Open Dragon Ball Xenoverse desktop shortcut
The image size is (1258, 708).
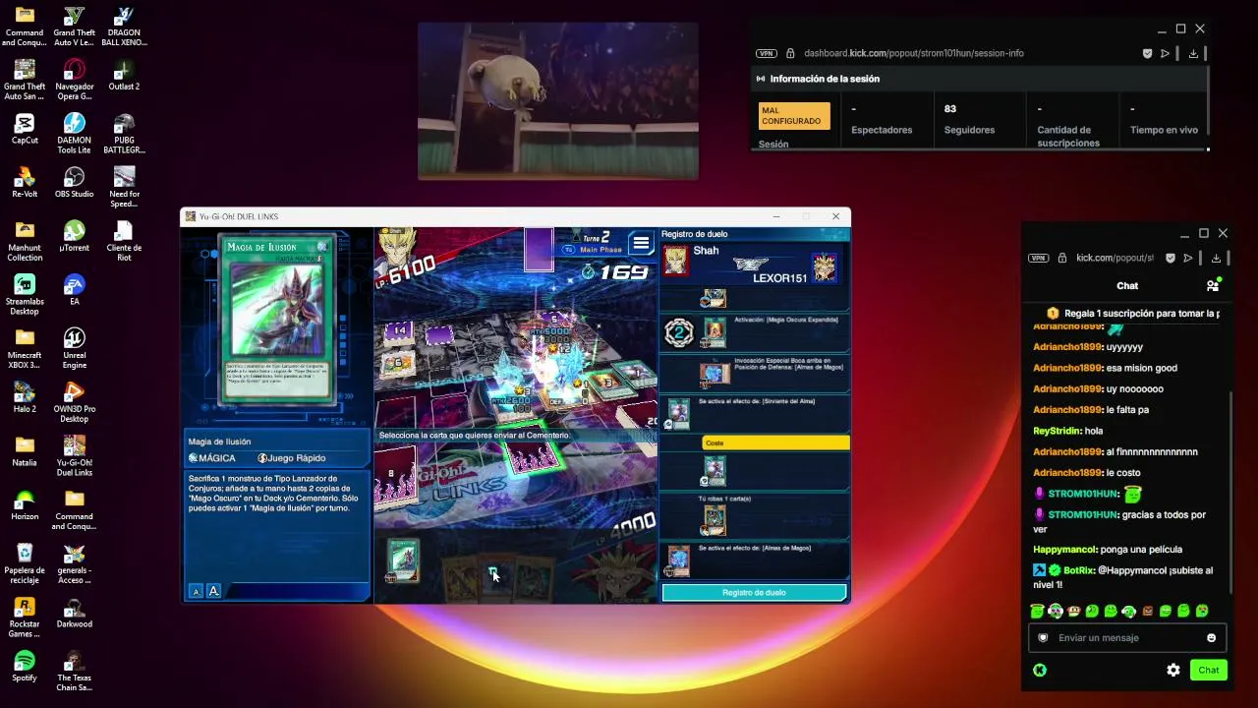124,27
